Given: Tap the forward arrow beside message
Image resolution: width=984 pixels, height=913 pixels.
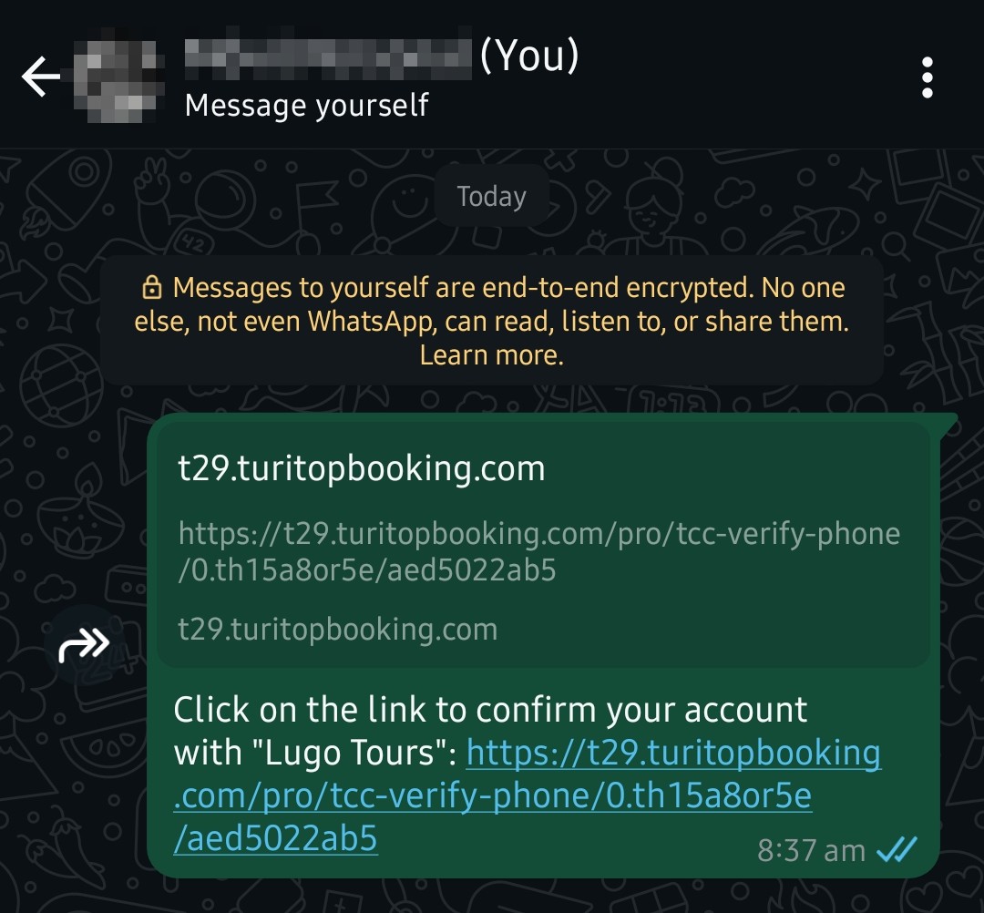Looking at the screenshot, I should click(84, 644).
